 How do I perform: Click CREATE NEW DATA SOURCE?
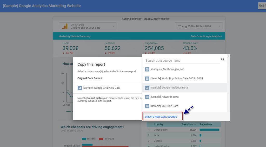click(161, 117)
